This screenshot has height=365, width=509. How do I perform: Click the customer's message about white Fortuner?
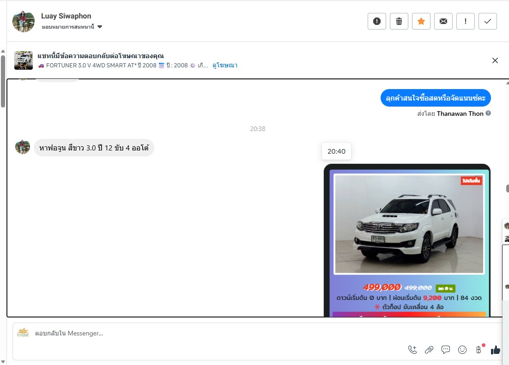[x=94, y=148]
